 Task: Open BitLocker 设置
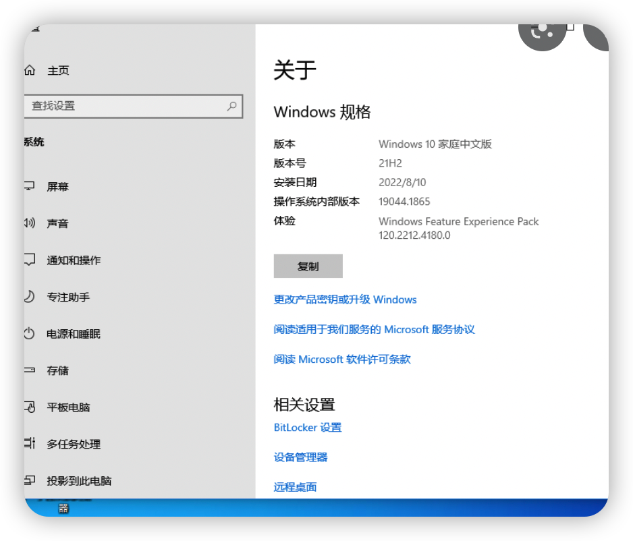[308, 427]
